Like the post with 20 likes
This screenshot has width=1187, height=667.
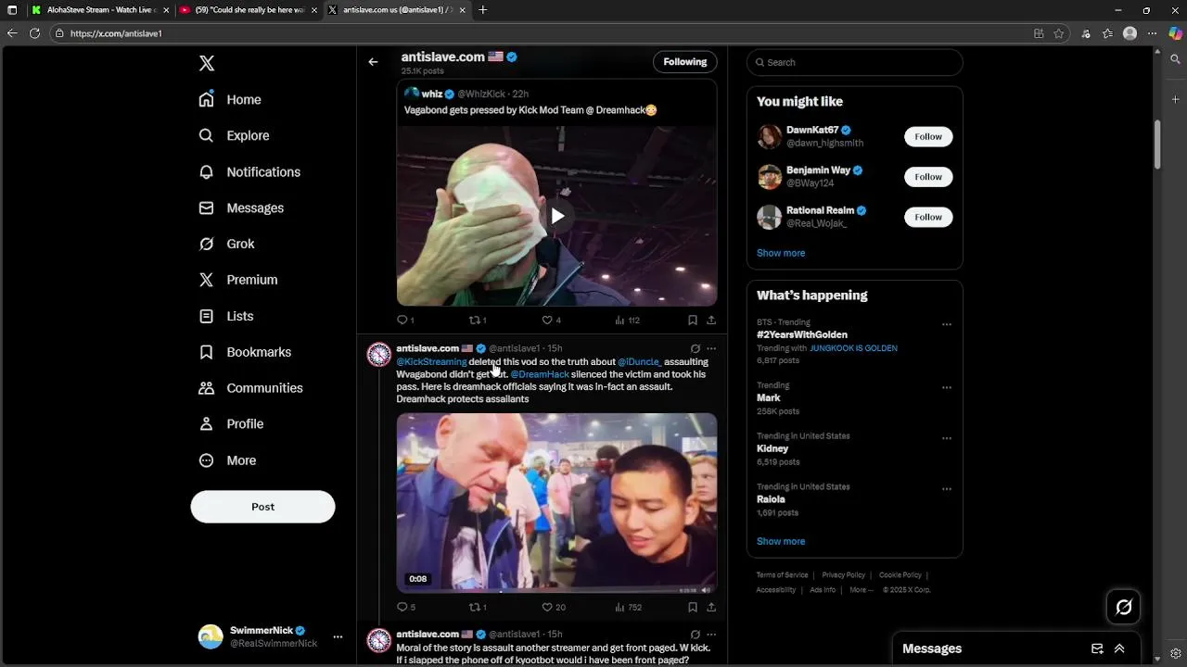click(x=554, y=608)
